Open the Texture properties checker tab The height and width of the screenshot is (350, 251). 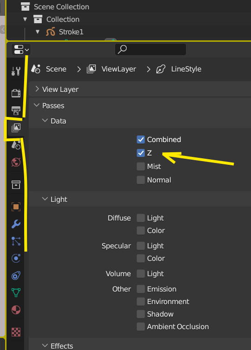[x=16, y=332]
